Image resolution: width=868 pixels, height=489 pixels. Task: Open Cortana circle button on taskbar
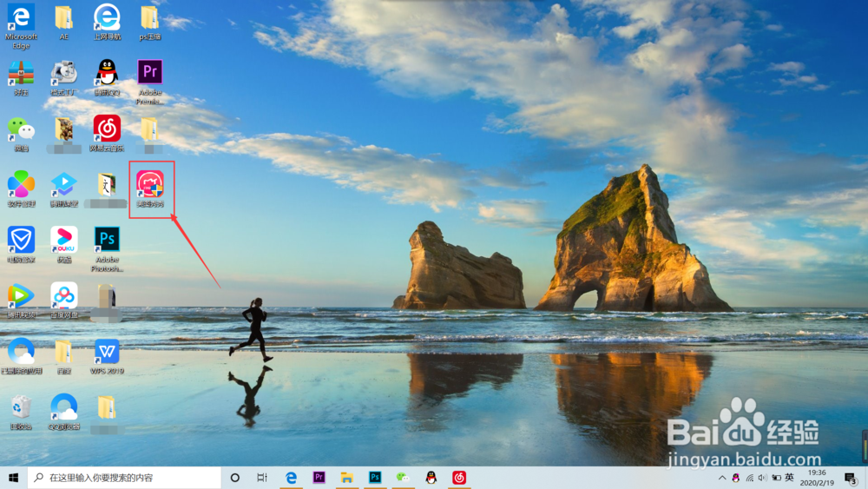coord(234,478)
